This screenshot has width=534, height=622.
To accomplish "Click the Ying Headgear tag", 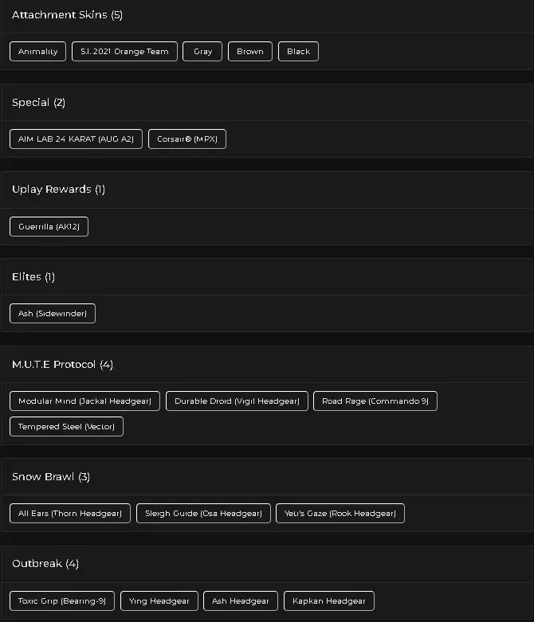I will (159, 601).
